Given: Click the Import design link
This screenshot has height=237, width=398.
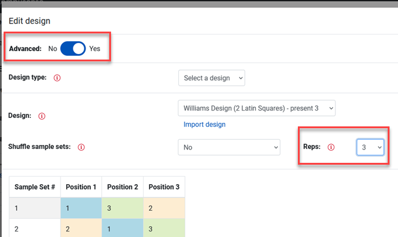Looking at the screenshot, I should [x=204, y=125].
